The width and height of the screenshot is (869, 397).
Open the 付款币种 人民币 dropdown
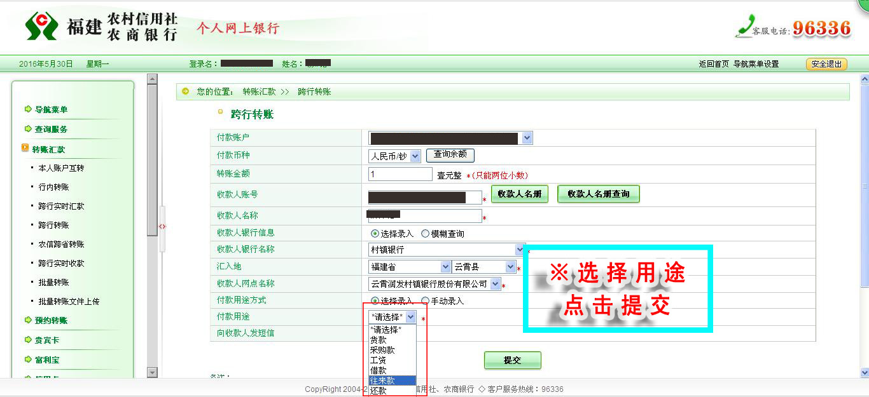click(415, 156)
